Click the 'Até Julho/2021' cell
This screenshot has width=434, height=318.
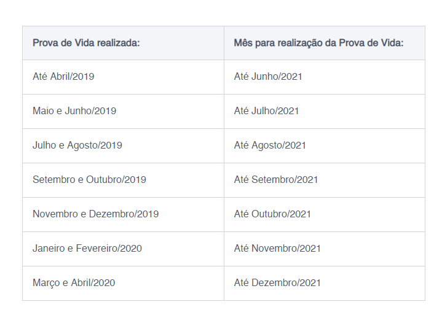pyautogui.click(x=266, y=111)
